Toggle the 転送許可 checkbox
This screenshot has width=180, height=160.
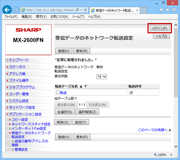coord(131,93)
